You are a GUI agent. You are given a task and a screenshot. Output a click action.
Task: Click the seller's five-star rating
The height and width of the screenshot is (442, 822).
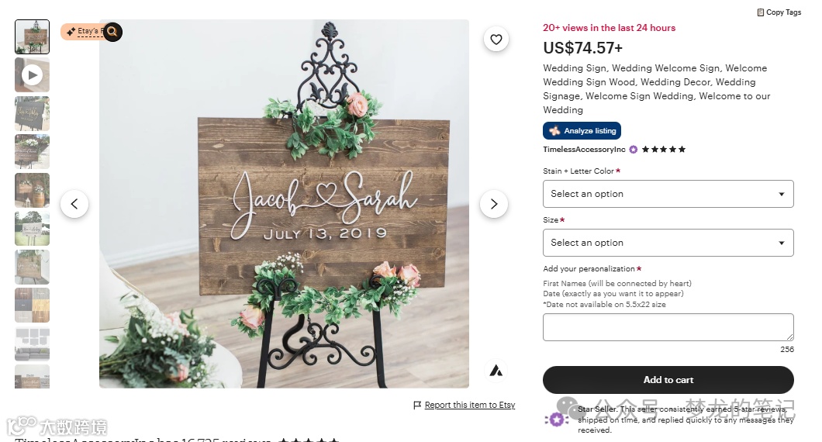pos(664,150)
